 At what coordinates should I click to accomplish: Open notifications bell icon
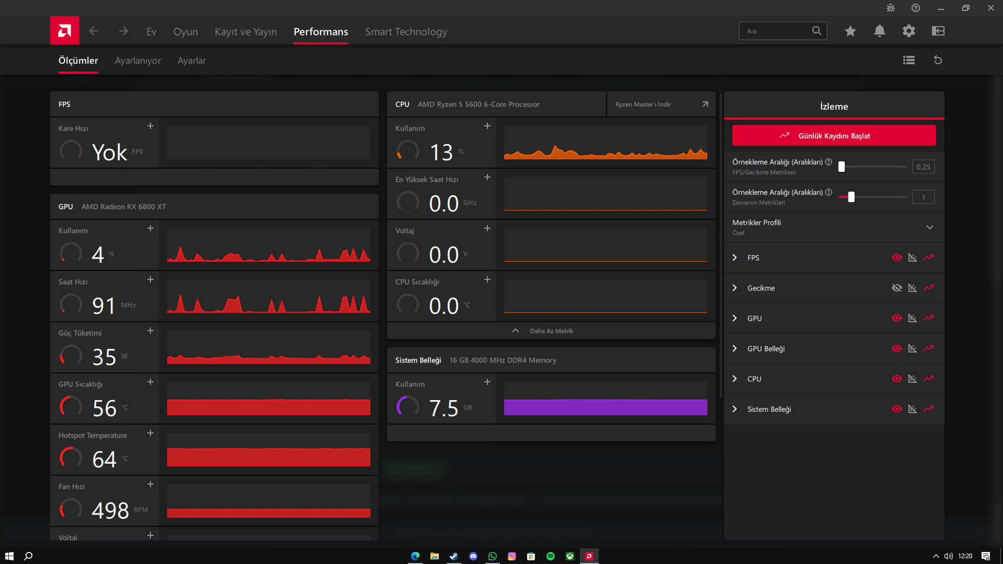point(879,31)
